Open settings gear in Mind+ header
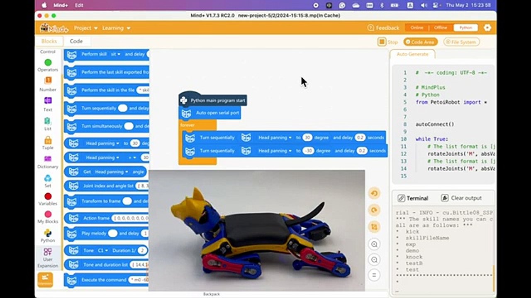Screen dimensions: 531x298 pyautogui.click(x=487, y=28)
